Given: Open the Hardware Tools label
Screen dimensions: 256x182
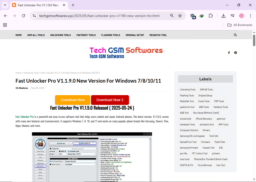Looking at the screenshot, I should point(187,124).
